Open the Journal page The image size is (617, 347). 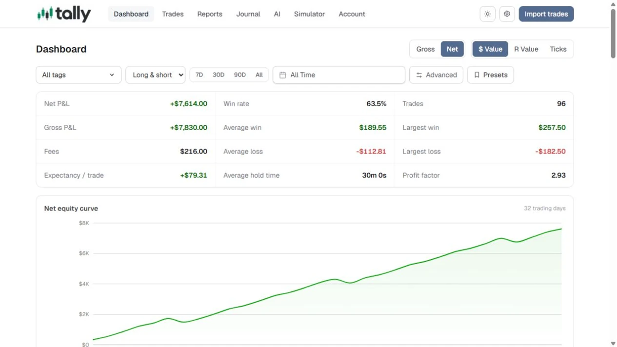pyautogui.click(x=248, y=14)
